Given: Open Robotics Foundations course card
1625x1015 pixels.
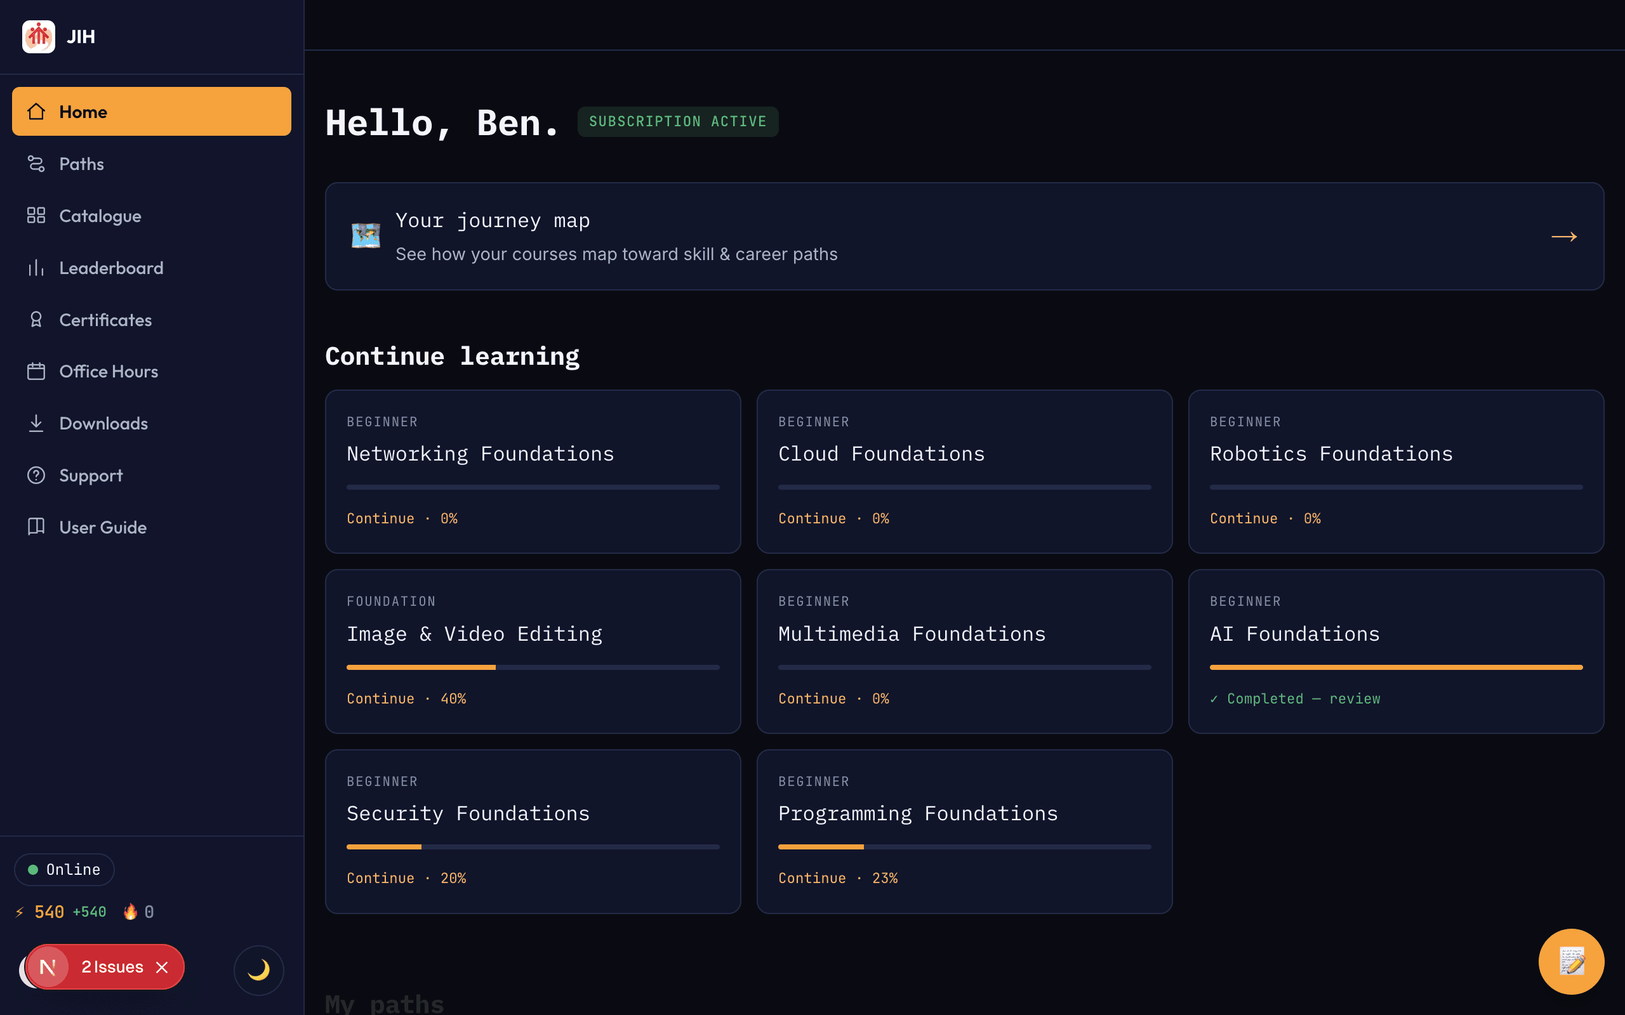Looking at the screenshot, I should (1396, 471).
